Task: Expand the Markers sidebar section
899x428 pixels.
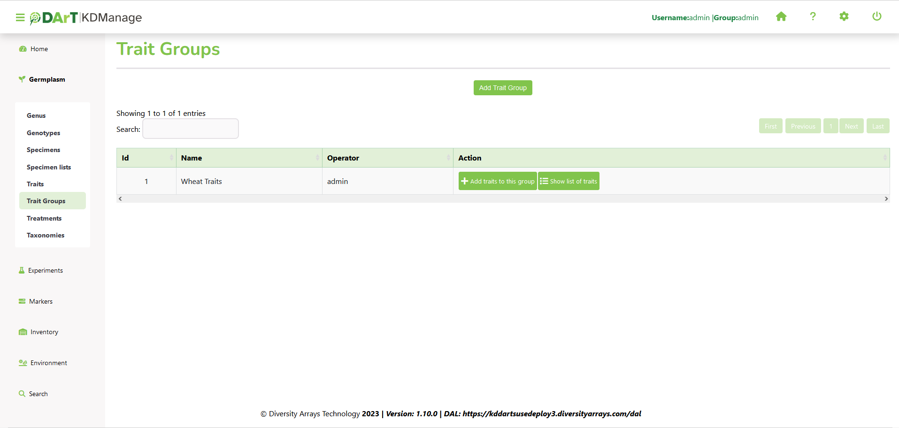Action: [x=40, y=301]
